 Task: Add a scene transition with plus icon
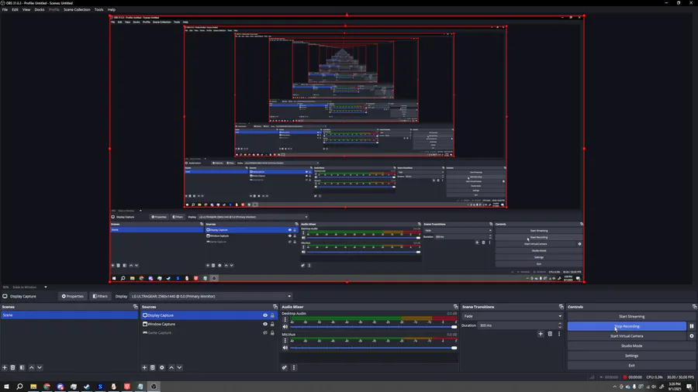pos(541,334)
